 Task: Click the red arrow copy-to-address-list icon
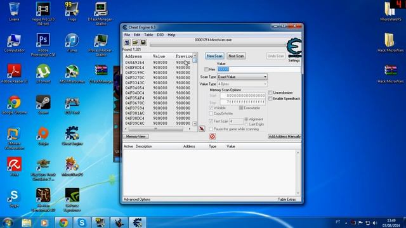click(x=202, y=129)
